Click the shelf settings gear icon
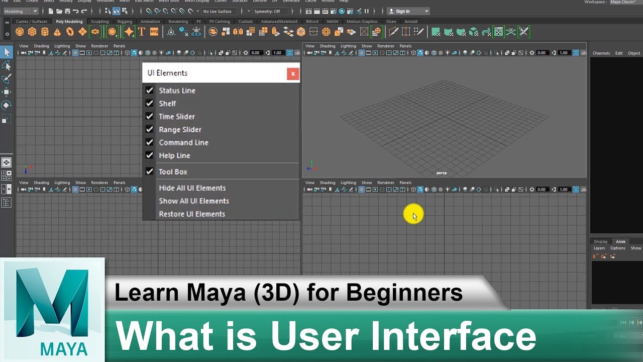The height and width of the screenshot is (362, 643). pyautogui.click(x=7, y=34)
